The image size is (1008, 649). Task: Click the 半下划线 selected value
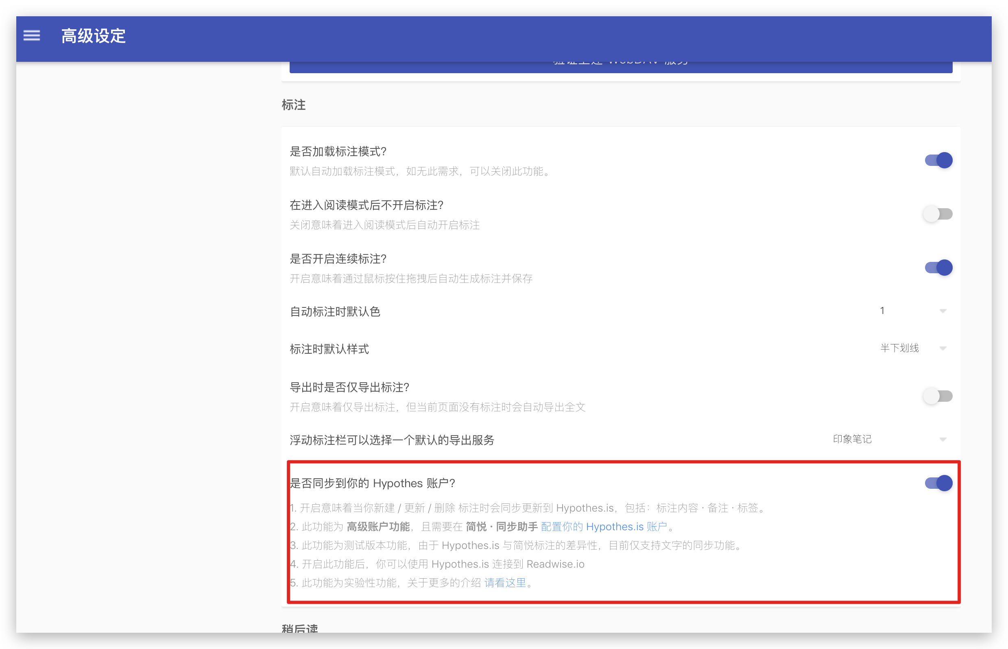(x=899, y=348)
